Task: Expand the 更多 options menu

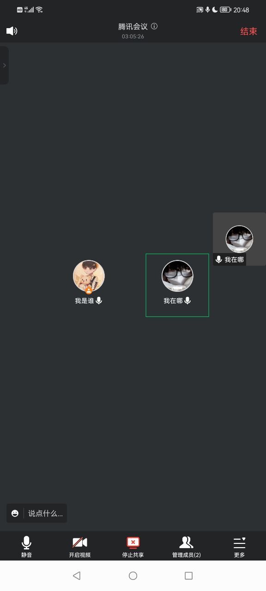Action: pos(239,547)
